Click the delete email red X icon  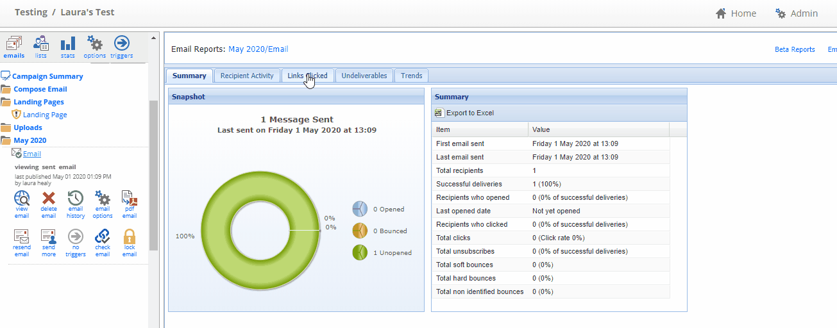click(49, 198)
